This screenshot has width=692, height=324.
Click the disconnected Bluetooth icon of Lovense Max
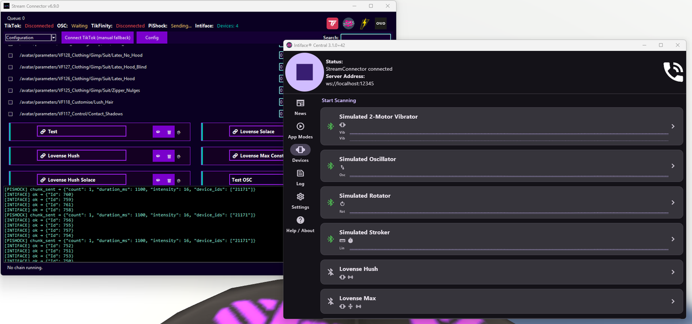tap(331, 301)
